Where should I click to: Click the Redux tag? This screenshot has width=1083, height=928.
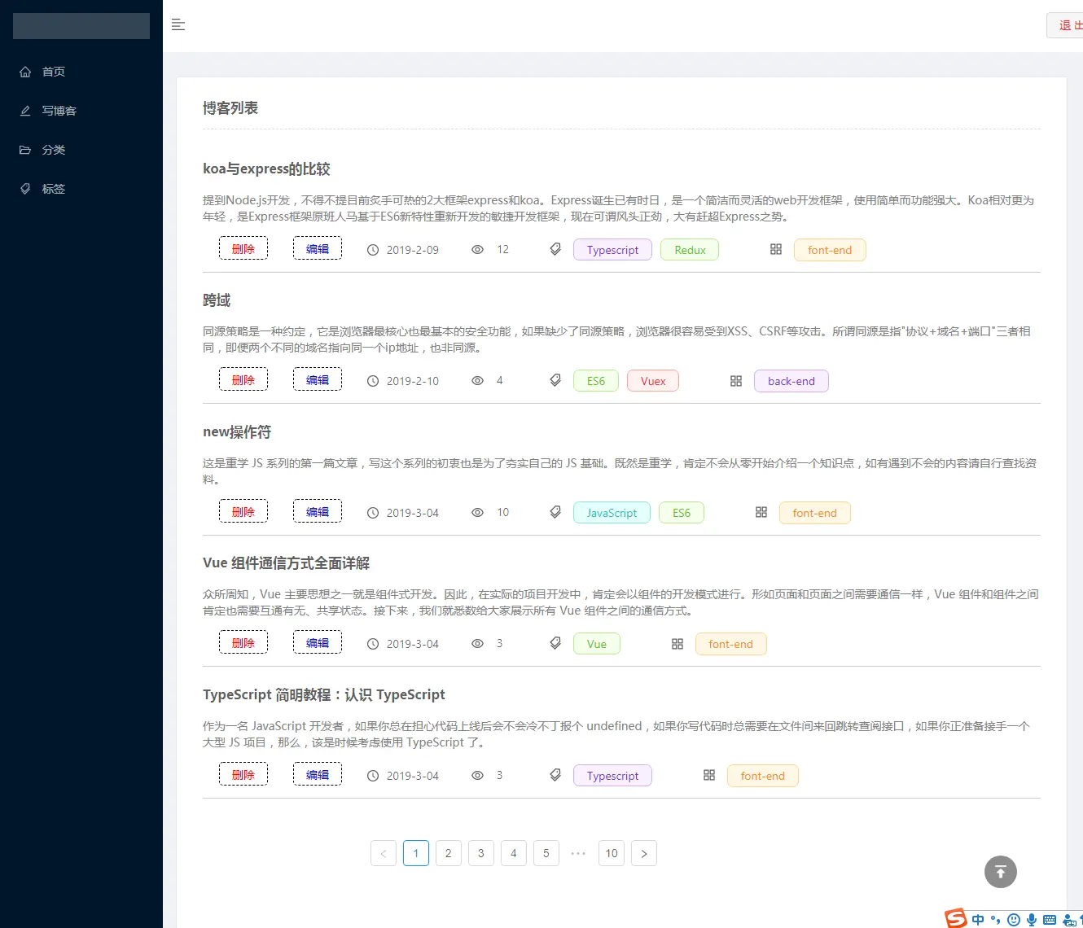[690, 250]
